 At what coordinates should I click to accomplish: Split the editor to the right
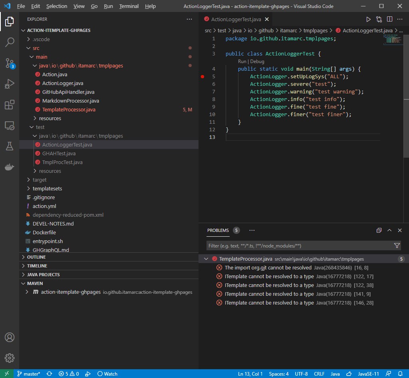(389, 19)
